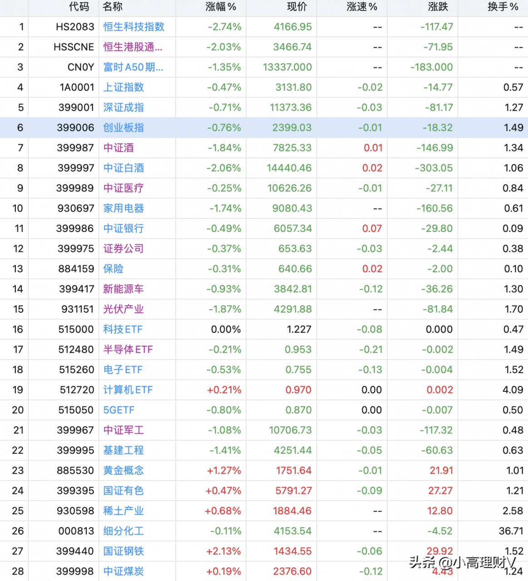Open the 计算机ETF entry
Viewport: 528px width, 581px height.
point(128,389)
